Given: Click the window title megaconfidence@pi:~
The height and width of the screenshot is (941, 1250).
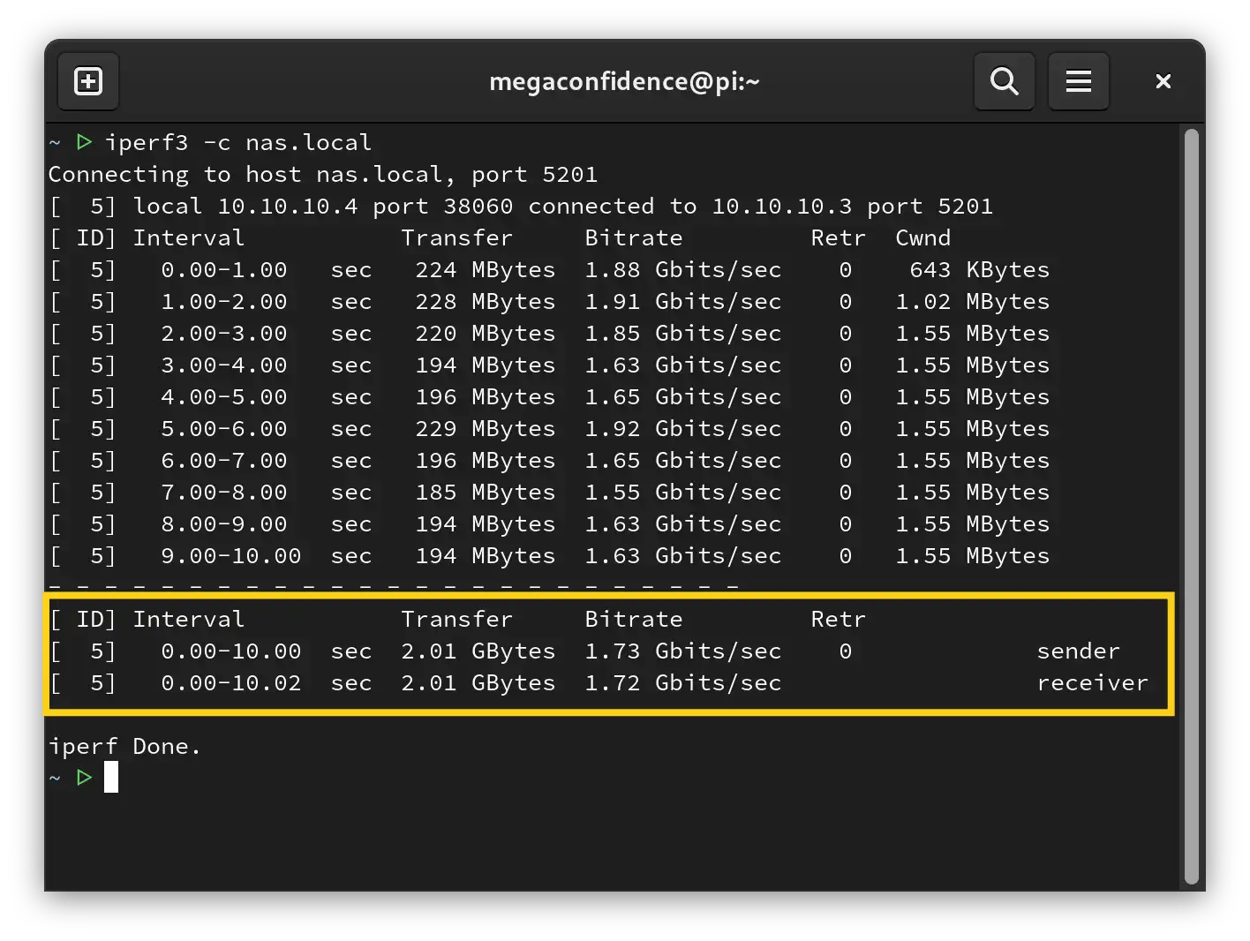Looking at the screenshot, I should coord(624,81).
